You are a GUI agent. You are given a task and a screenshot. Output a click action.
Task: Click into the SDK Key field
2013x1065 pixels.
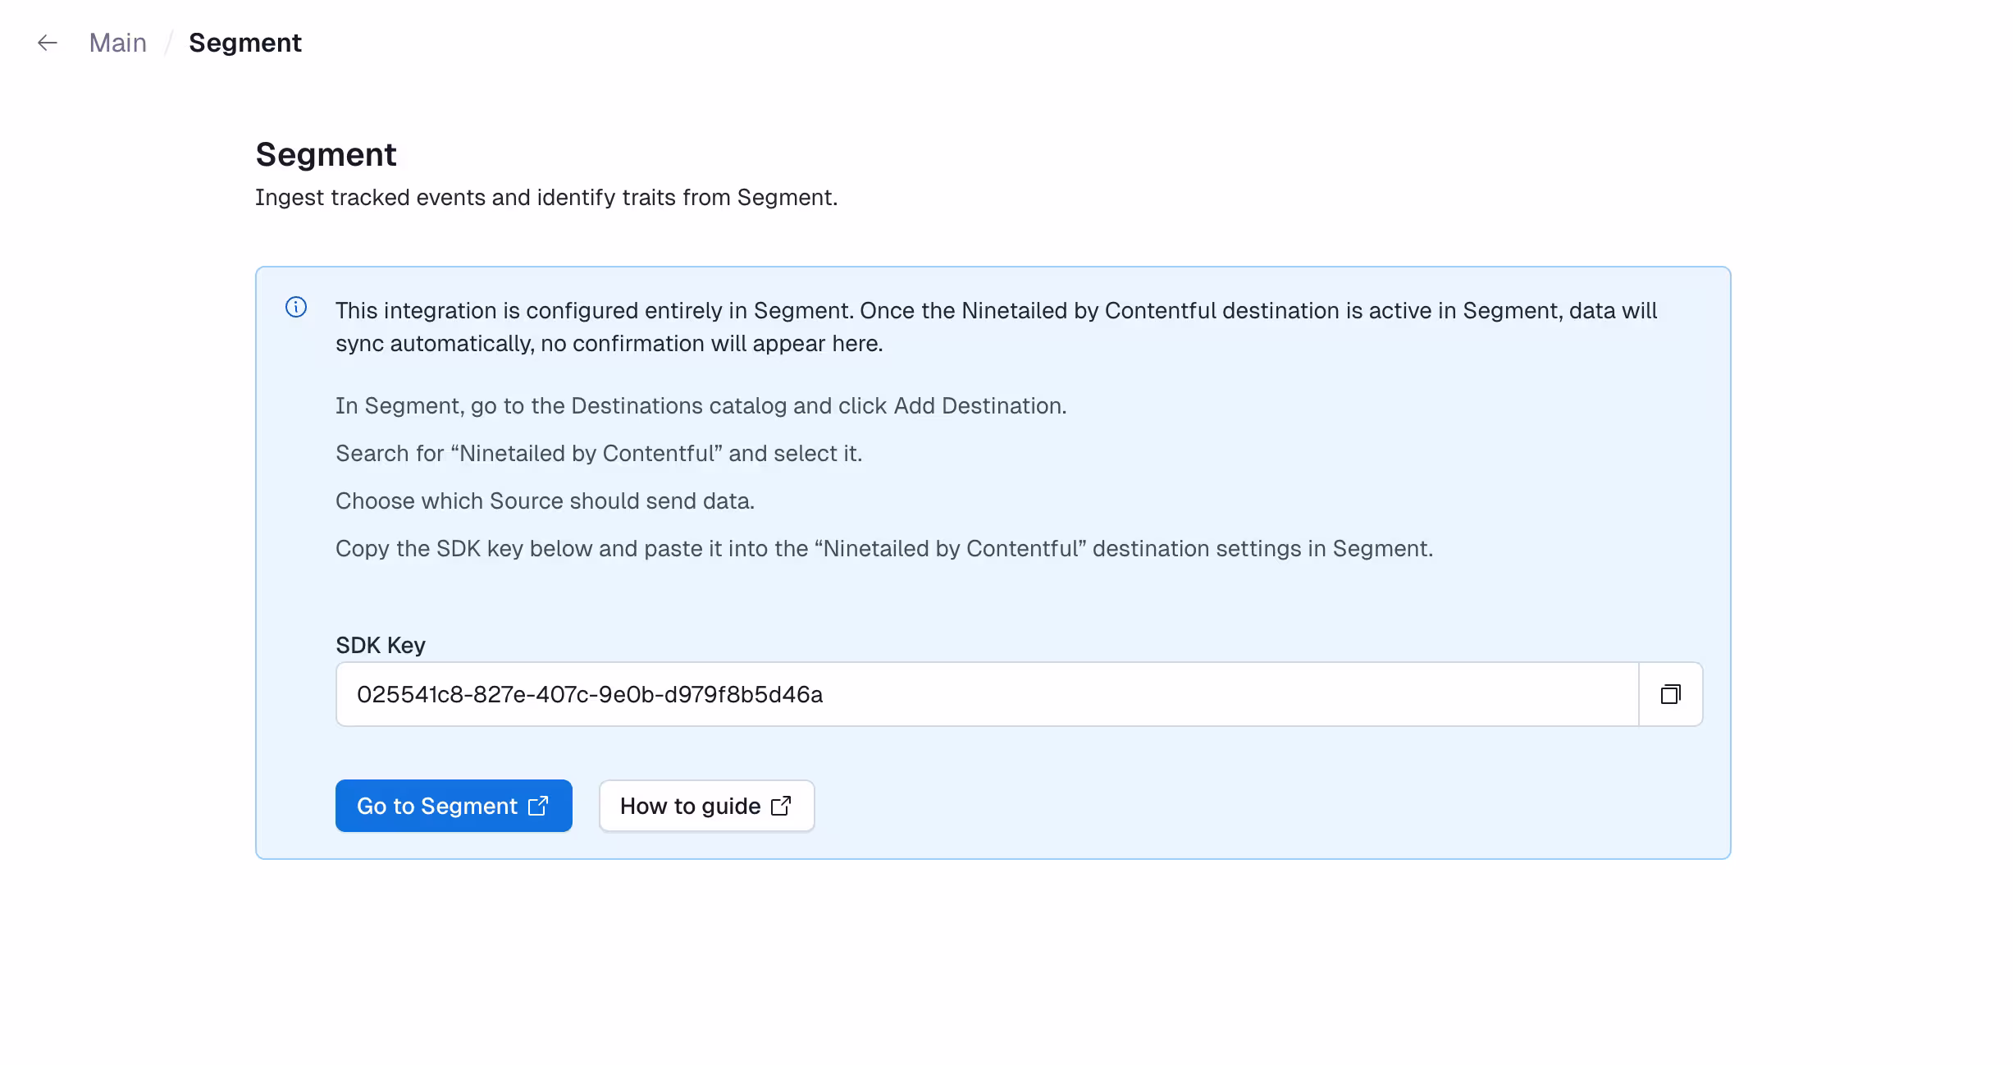pos(987,694)
